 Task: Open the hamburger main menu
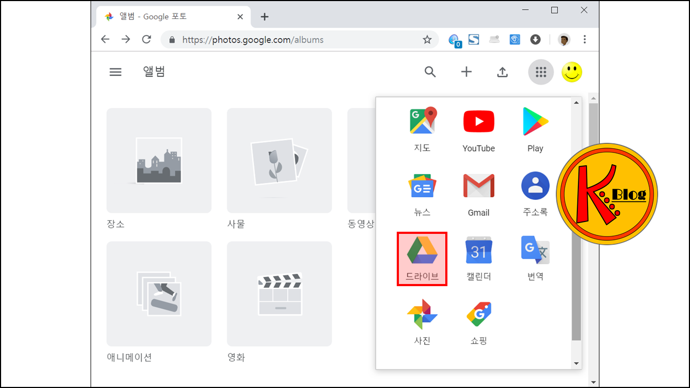115,72
